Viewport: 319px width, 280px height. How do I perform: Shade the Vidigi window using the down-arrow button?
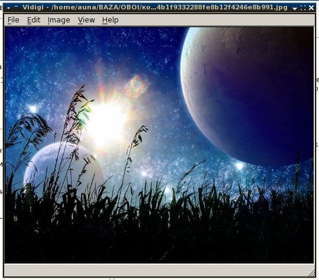point(295,8)
